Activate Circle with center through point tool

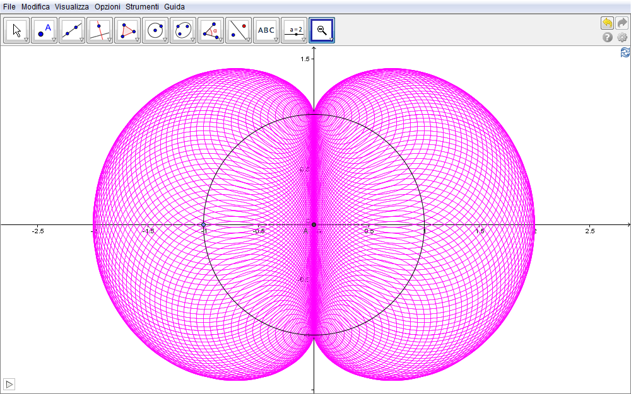[x=155, y=30]
